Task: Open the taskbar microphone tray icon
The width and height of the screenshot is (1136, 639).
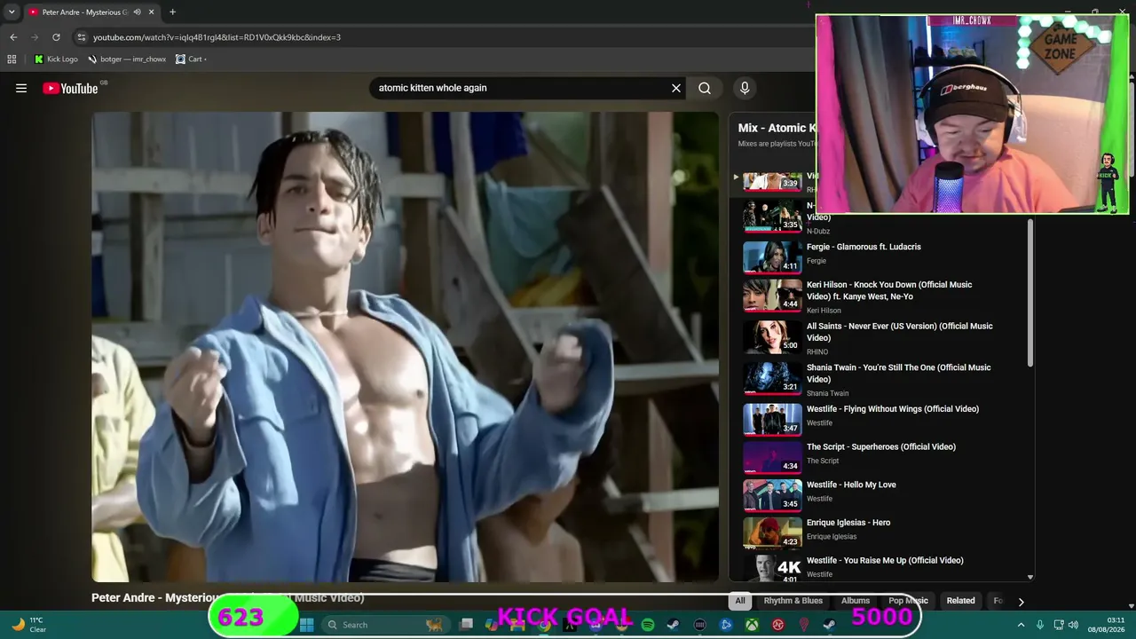Action: click(1040, 625)
